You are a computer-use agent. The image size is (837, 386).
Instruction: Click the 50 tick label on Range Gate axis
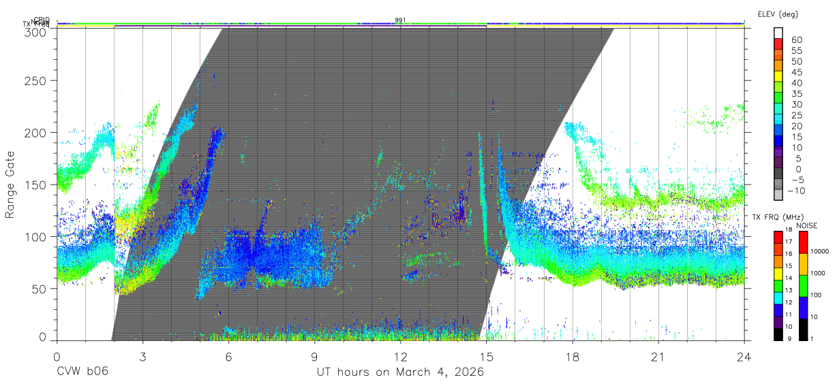point(39,289)
